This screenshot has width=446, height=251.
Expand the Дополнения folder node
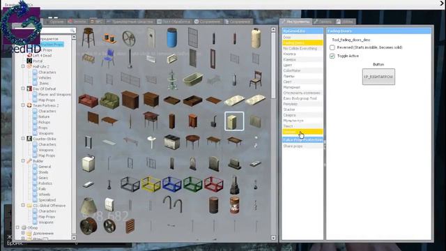click(x=23, y=233)
